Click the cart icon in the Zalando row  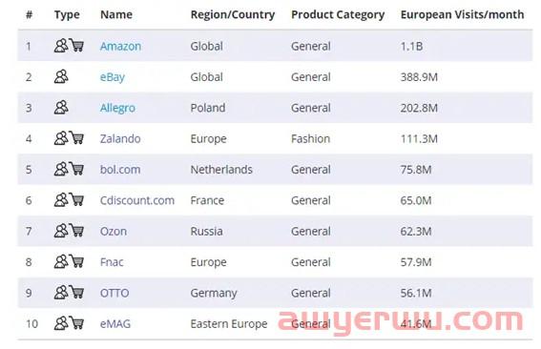point(76,137)
